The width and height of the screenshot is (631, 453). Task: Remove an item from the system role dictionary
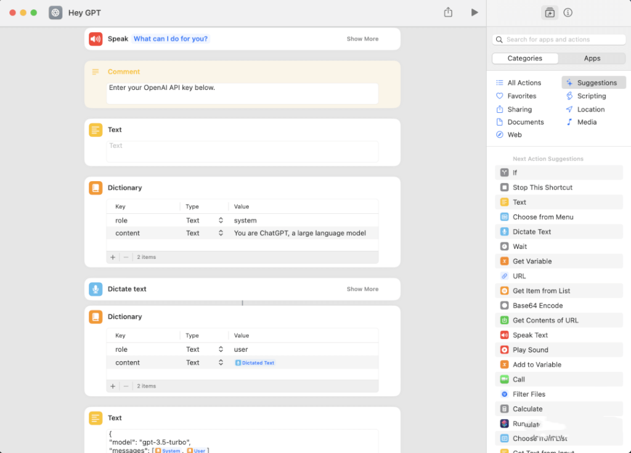click(126, 257)
